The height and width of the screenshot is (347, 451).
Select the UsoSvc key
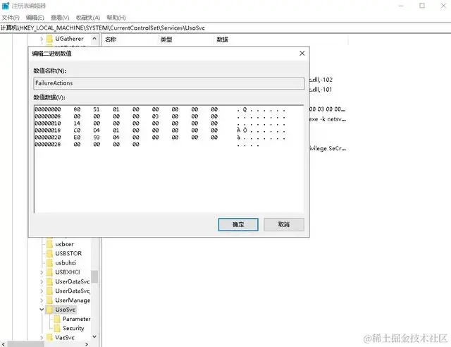[66, 310]
